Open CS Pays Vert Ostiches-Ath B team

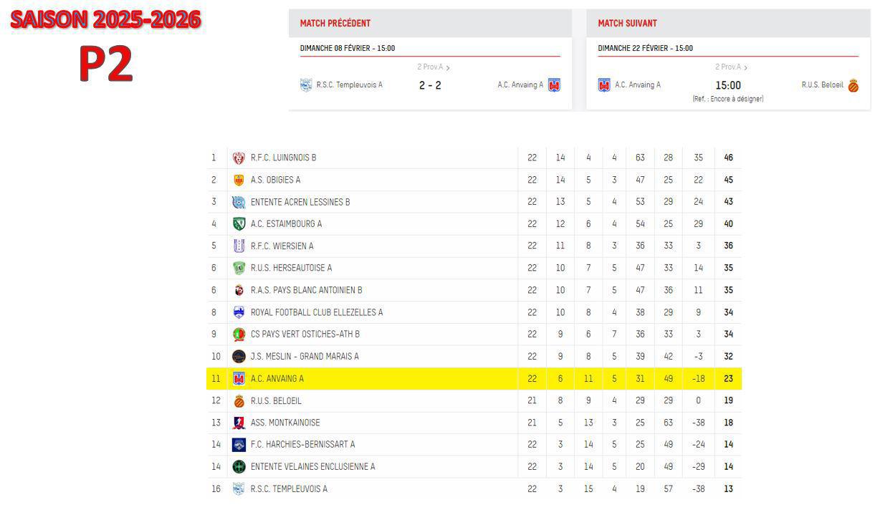(x=305, y=334)
